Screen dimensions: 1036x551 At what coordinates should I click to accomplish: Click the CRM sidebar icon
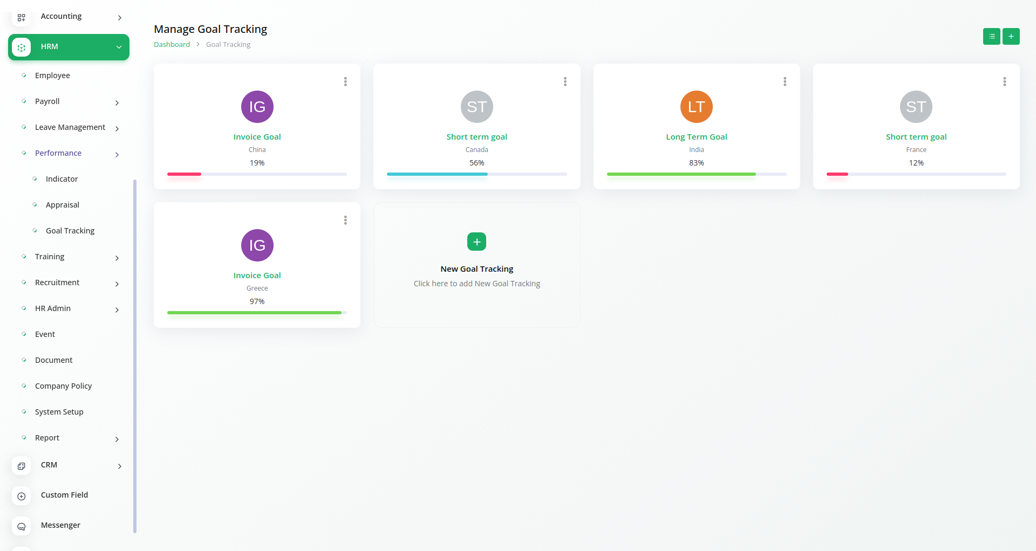coord(21,466)
